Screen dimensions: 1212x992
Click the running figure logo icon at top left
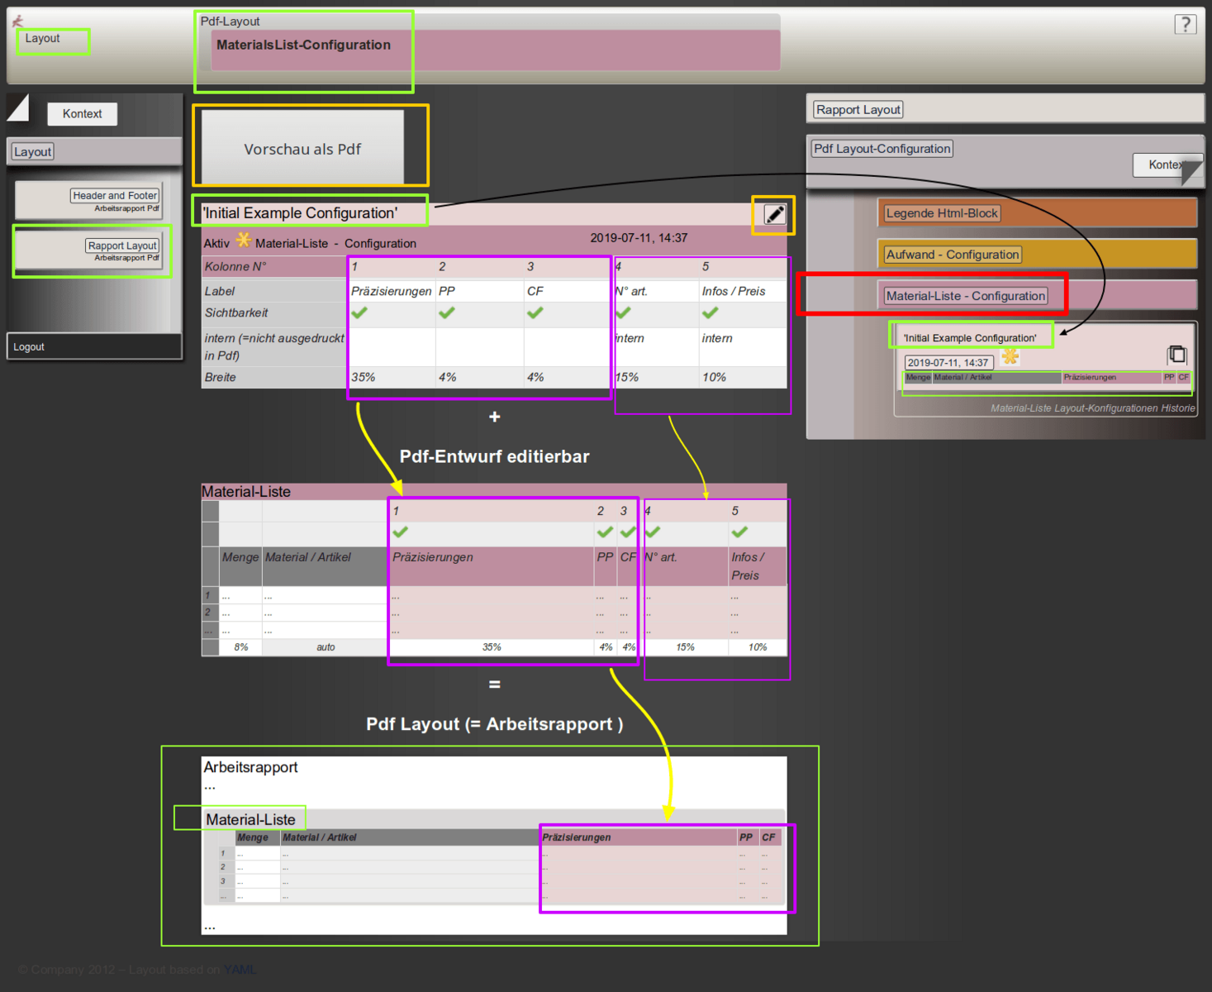pos(17,21)
